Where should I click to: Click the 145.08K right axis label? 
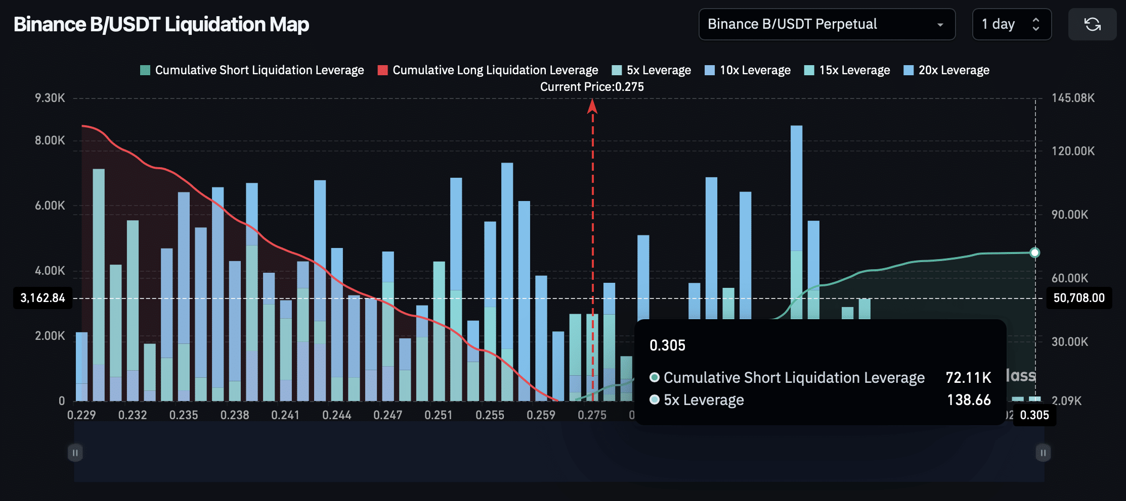(x=1073, y=98)
